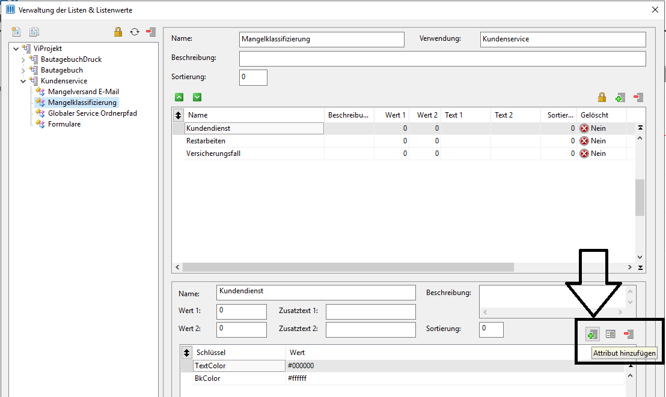The height and width of the screenshot is (397, 666).
Task: Click Wert 2 column header
Action: click(425, 115)
